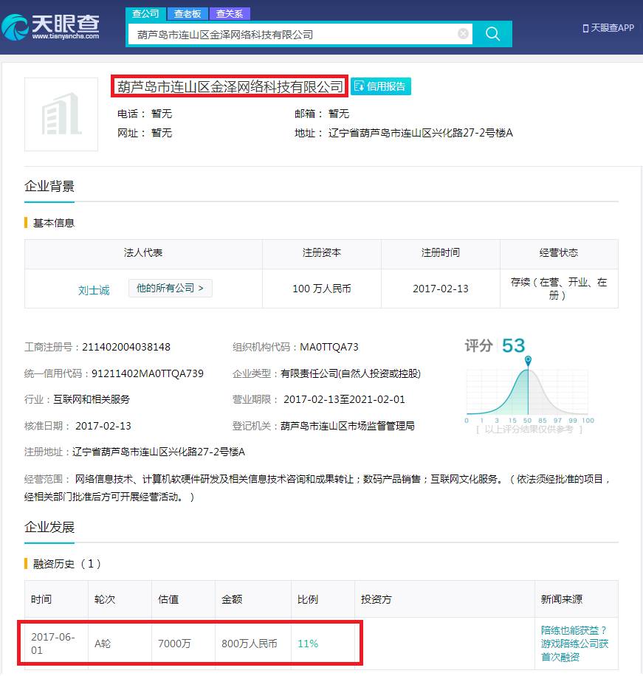This screenshot has height=676, width=643.
Task: Click the company name heading
Action: pos(229,86)
